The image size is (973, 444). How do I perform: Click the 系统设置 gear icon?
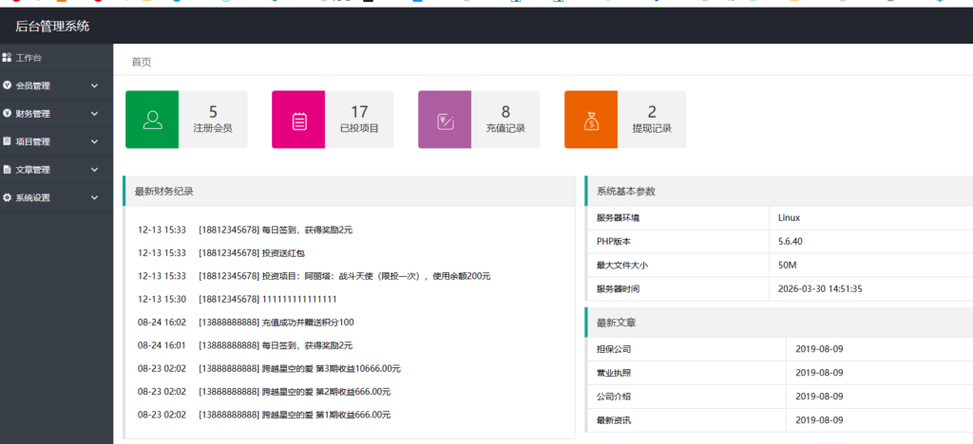click(7, 197)
